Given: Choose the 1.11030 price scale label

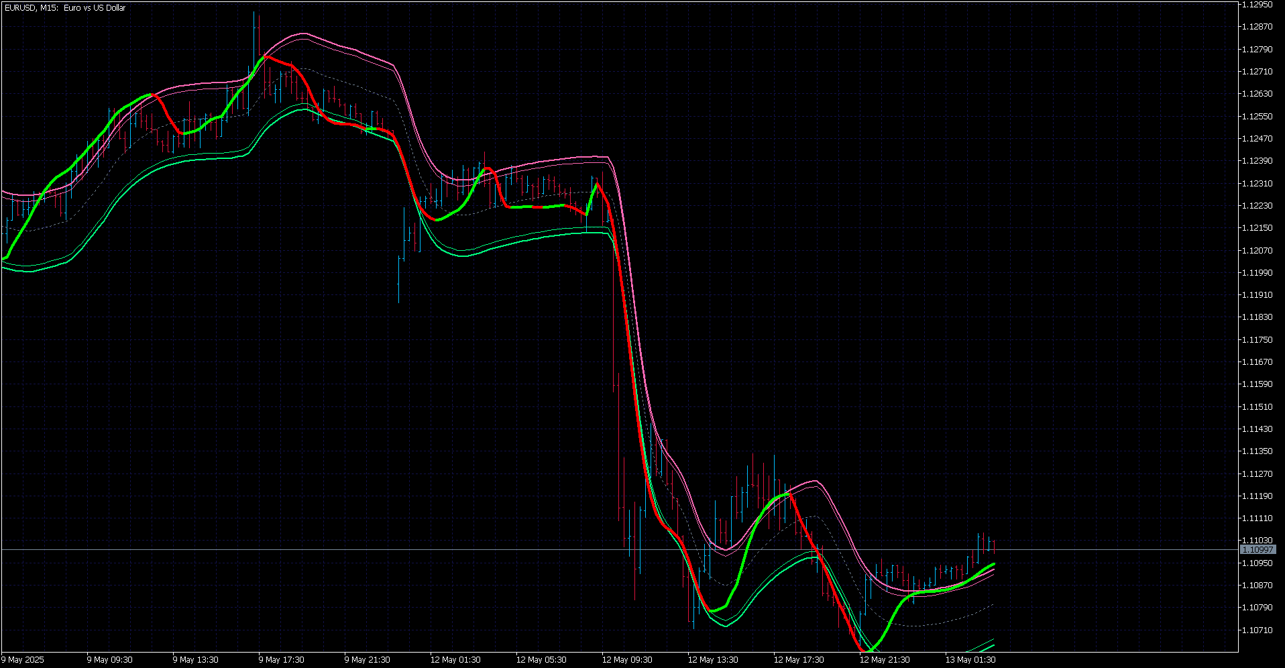Looking at the screenshot, I should pos(1258,541).
